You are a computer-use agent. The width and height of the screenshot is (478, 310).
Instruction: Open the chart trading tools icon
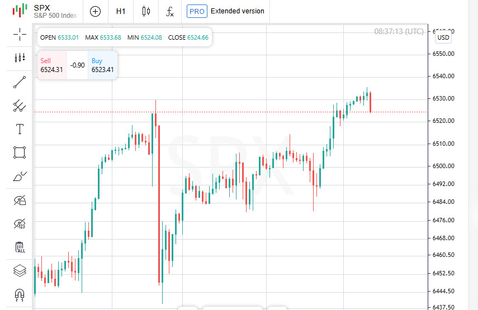(x=20, y=58)
